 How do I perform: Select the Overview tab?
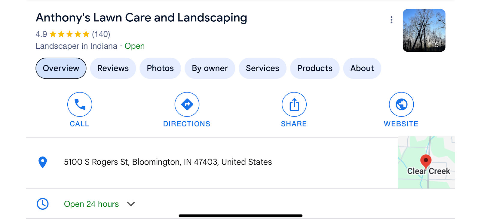(61, 68)
